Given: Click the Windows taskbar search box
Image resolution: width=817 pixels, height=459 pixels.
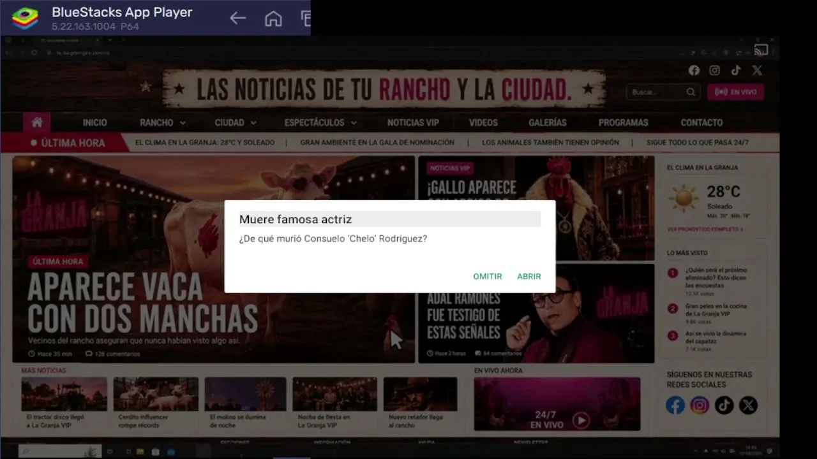Looking at the screenshot, I should (x=61, y=451).
